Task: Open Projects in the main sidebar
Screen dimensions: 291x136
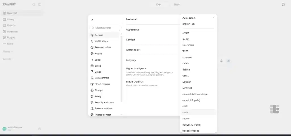Action: pos(22,25)
